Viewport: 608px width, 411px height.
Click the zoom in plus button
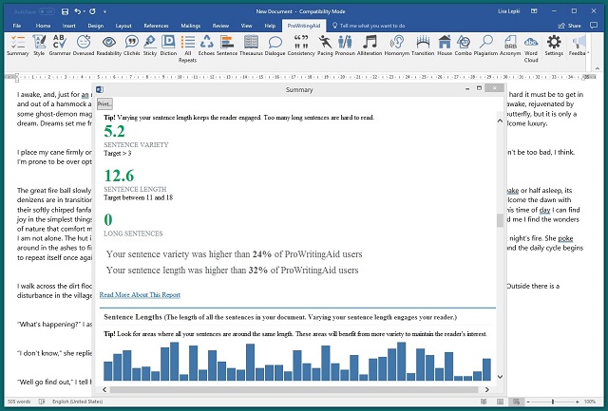pos(577,402)
